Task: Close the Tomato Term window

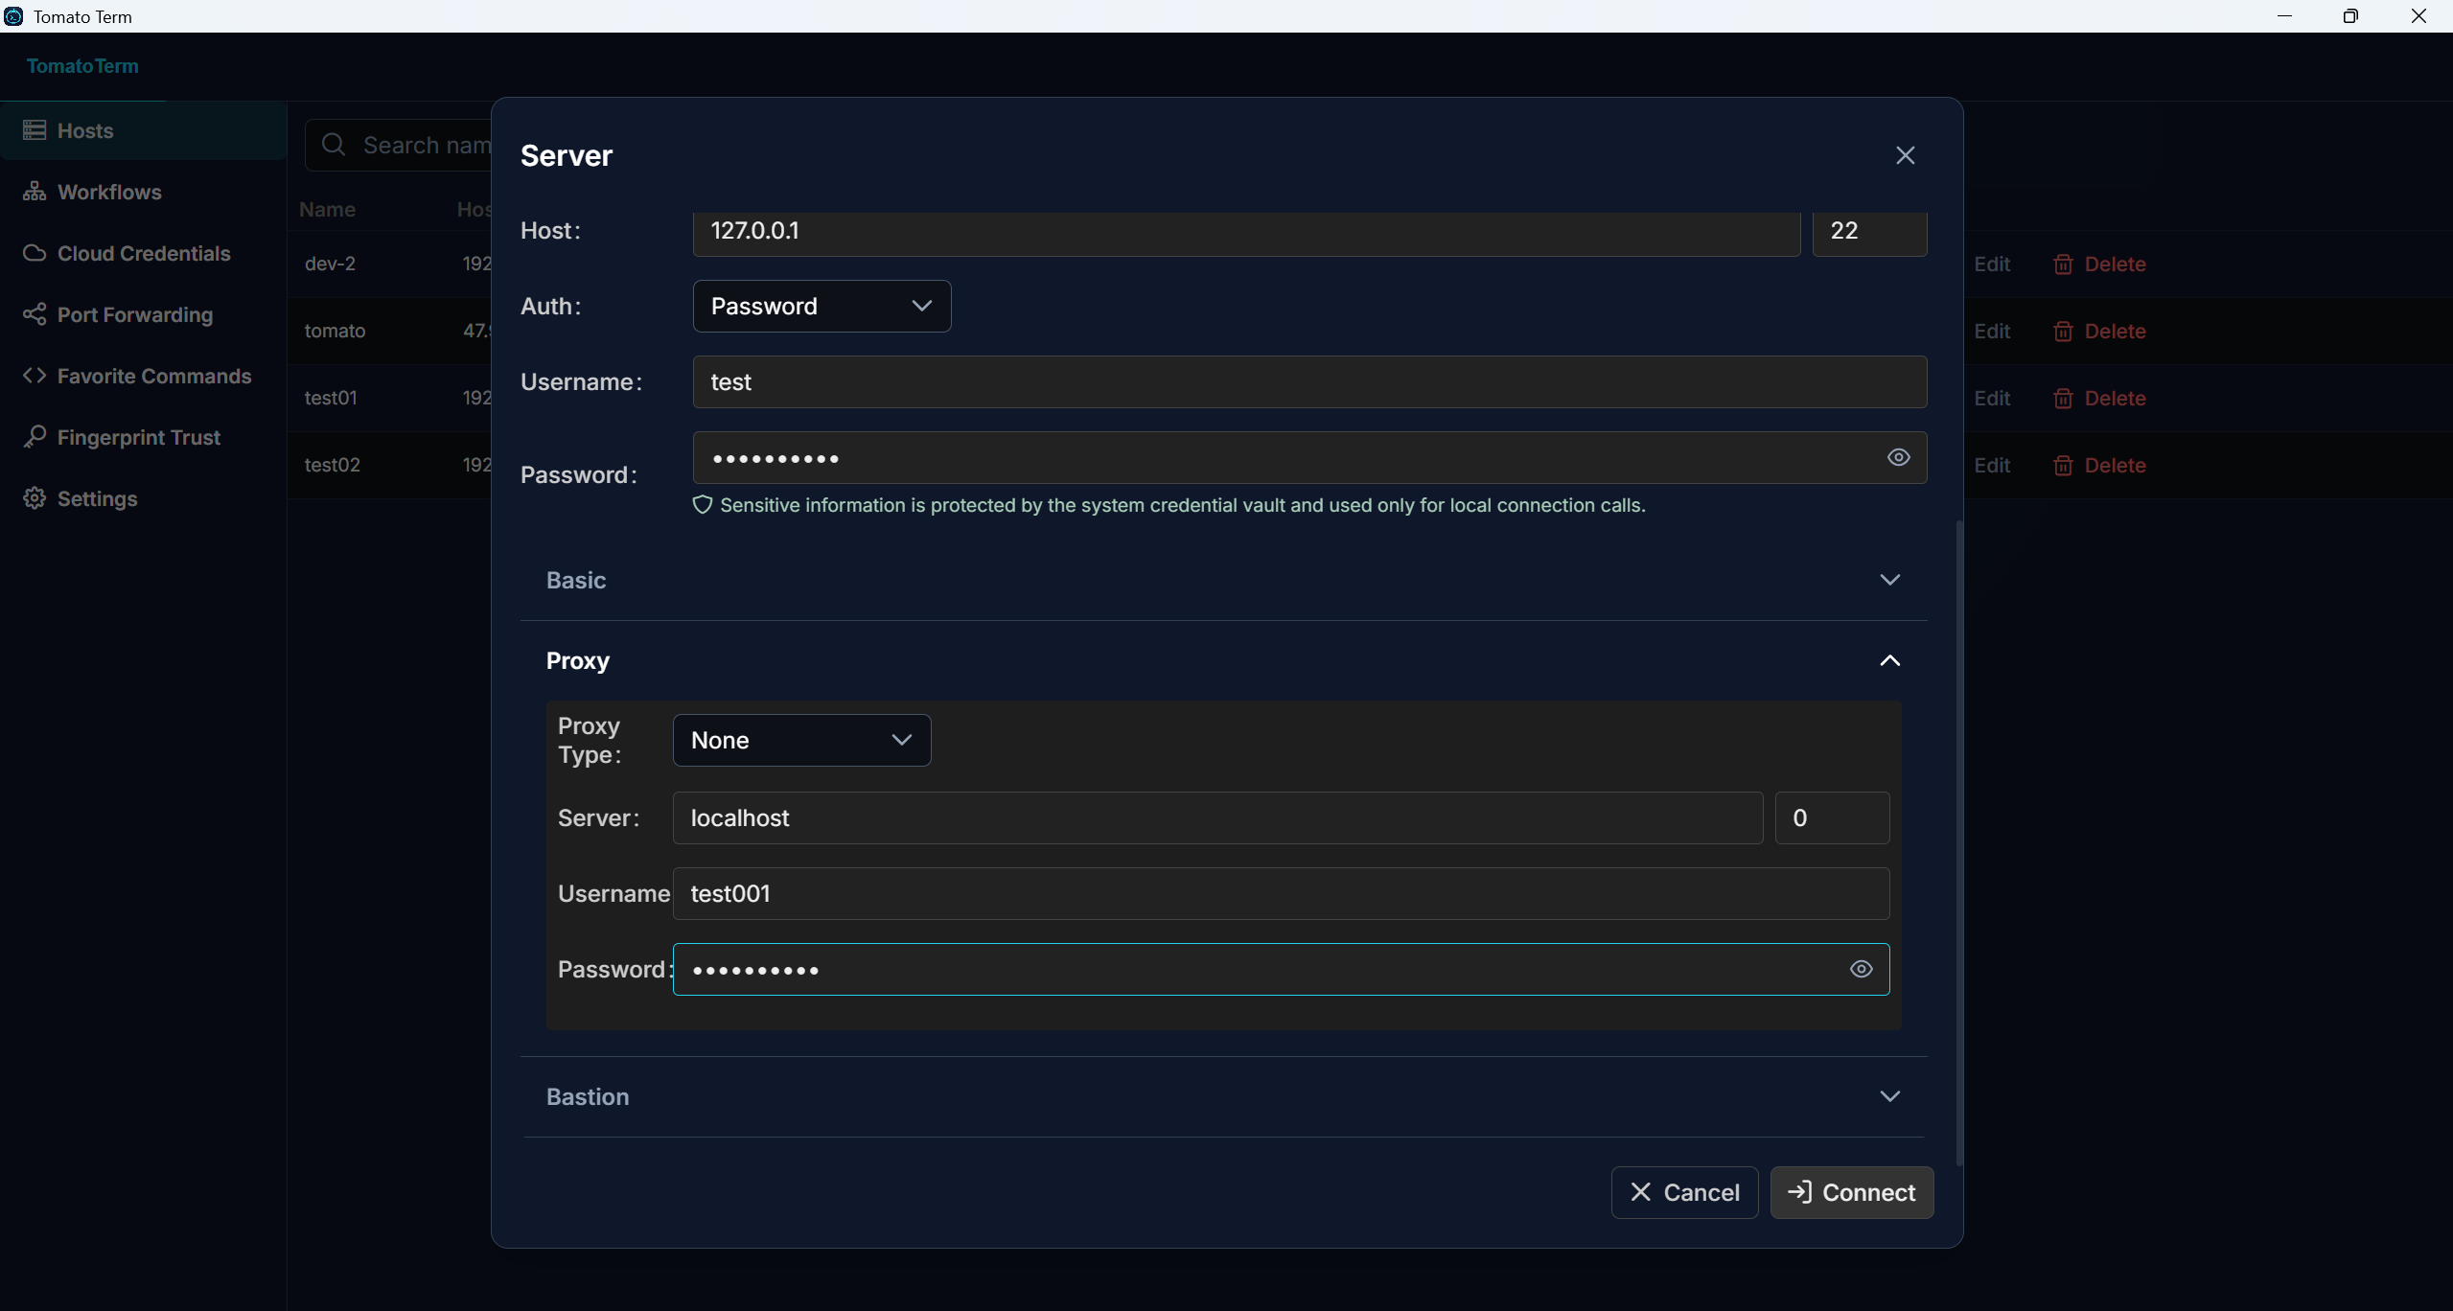Action: coord(2418,16)
